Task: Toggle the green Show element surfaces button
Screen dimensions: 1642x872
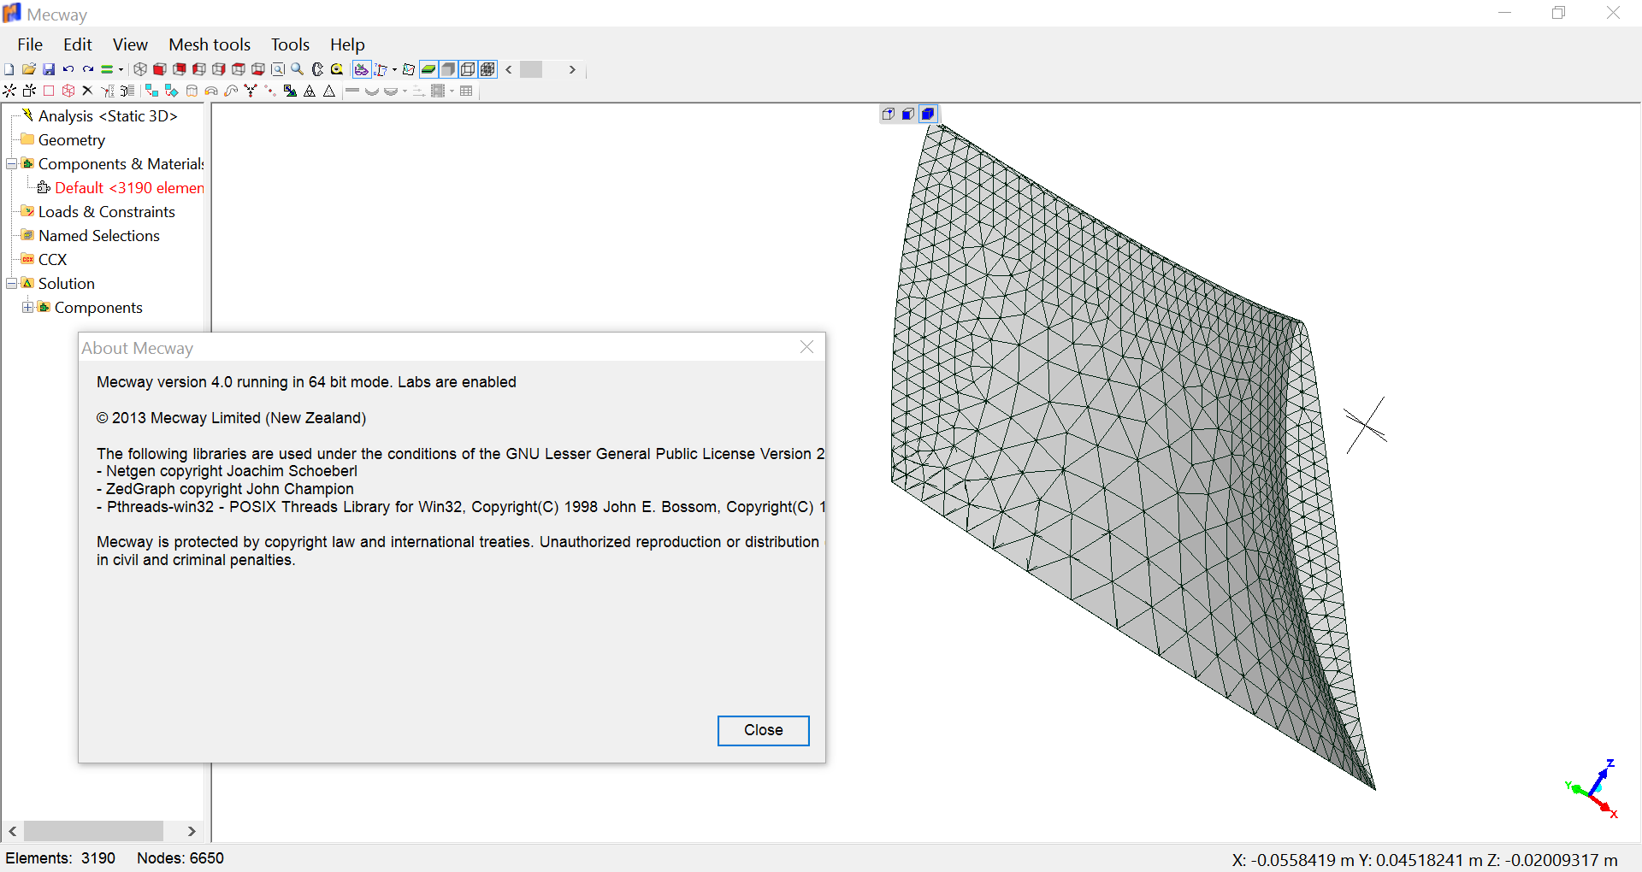Action: [x=428, y=69]
